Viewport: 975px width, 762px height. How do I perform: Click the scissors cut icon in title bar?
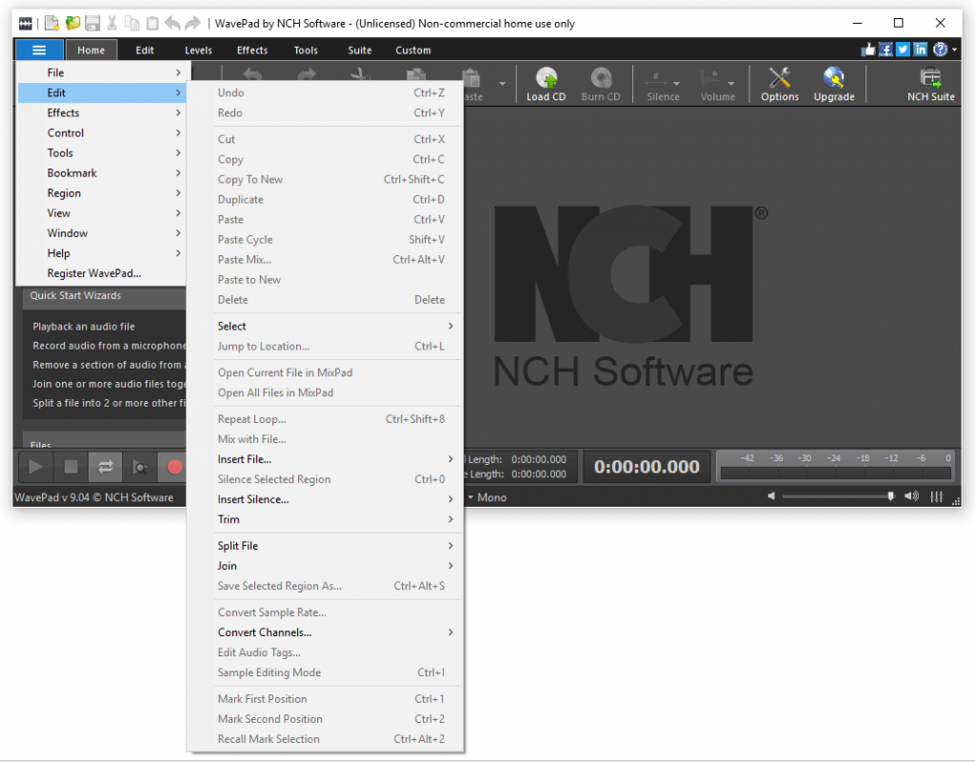click(112, 24)
